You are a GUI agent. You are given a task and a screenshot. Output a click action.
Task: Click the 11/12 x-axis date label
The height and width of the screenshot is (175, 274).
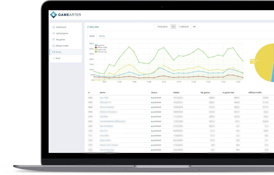click(x=164, y=82)
